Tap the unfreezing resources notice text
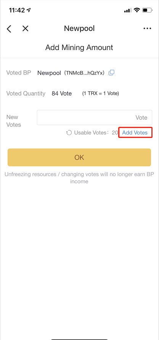Screen dimensions: 159x340 point(79,178)
